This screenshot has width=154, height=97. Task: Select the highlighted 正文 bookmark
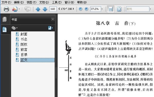coord(37,60)
